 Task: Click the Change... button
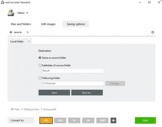pyautogui.click(x=115, y=83)
